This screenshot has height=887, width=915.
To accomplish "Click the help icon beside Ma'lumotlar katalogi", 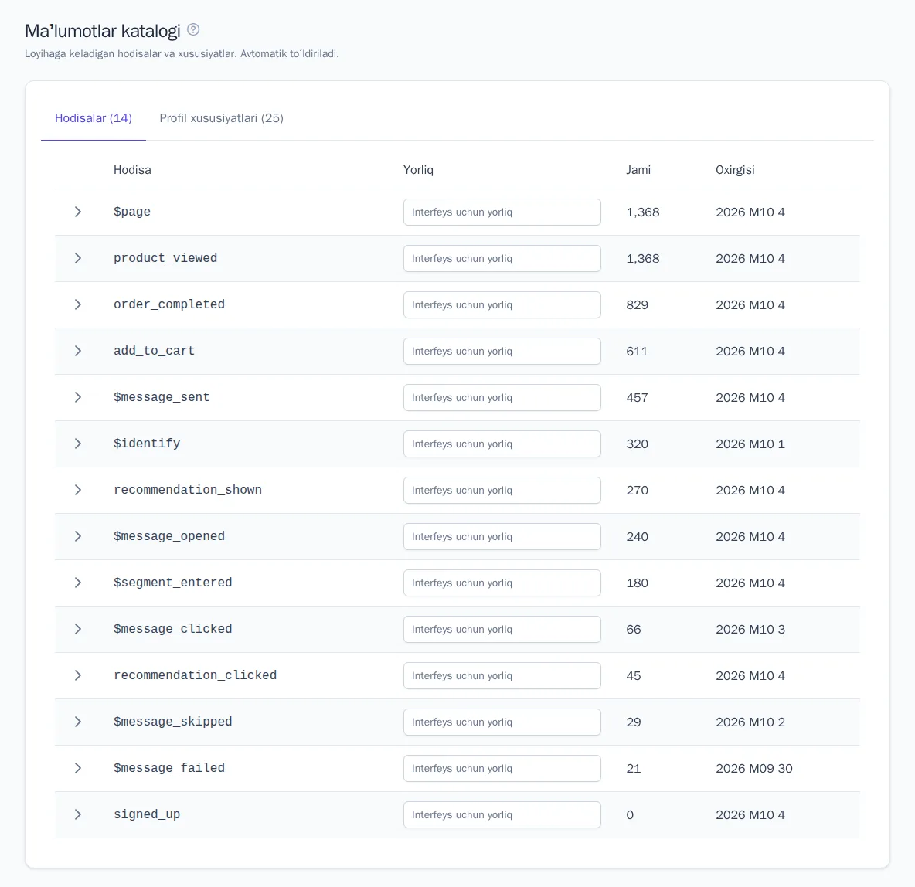I will [193, 30].
